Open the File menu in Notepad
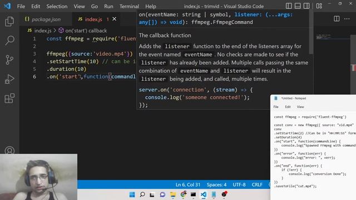 coord(276,107)
